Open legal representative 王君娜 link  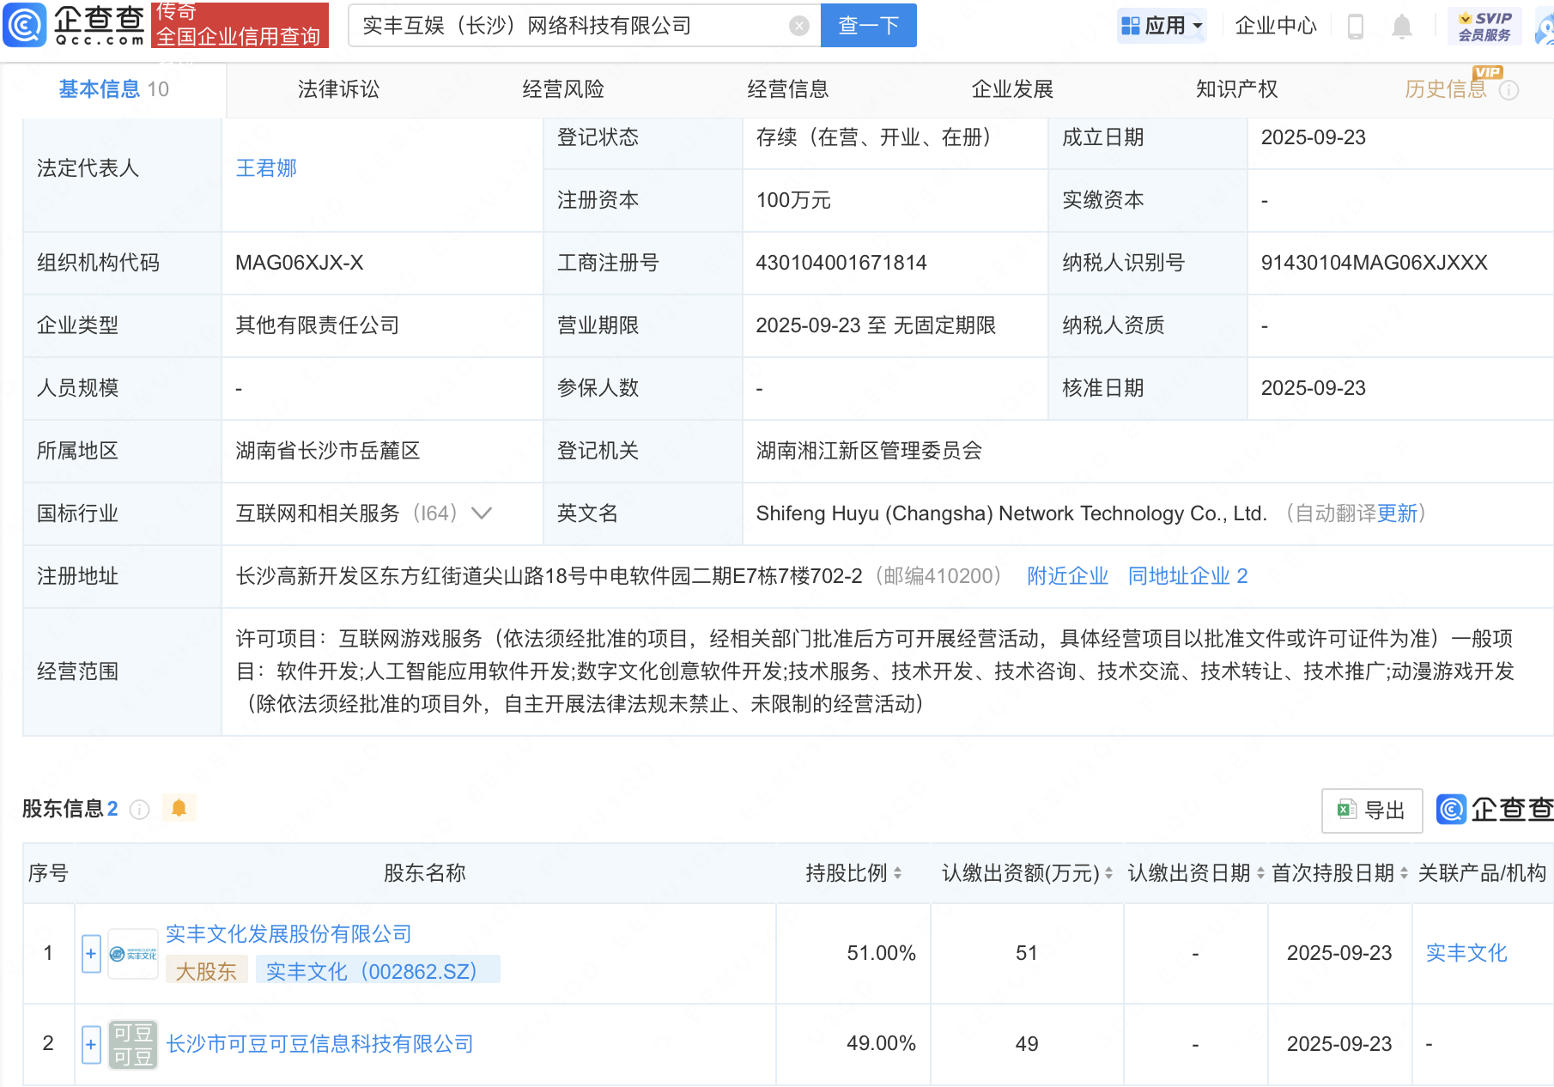coord(266,168)
